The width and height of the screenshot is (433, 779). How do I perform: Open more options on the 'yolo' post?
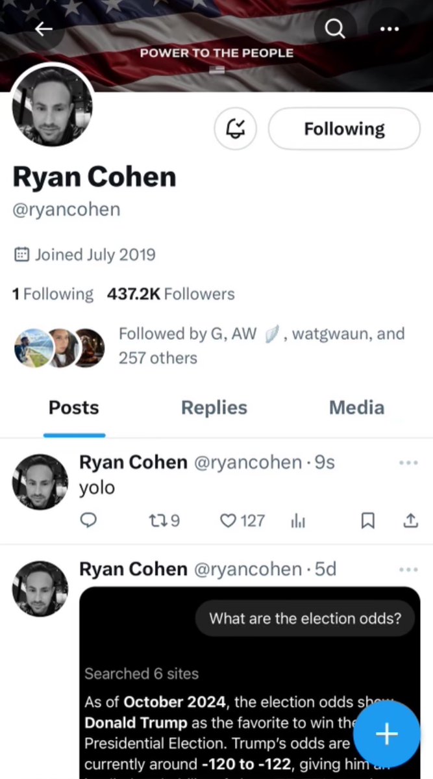coord(408,463)
